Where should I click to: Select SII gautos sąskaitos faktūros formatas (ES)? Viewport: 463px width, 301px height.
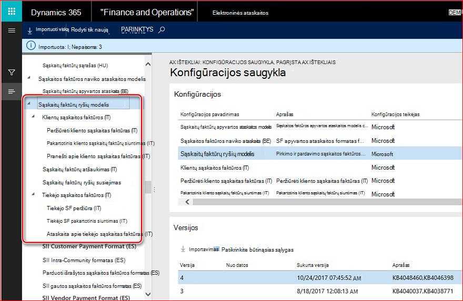(92, 286)
